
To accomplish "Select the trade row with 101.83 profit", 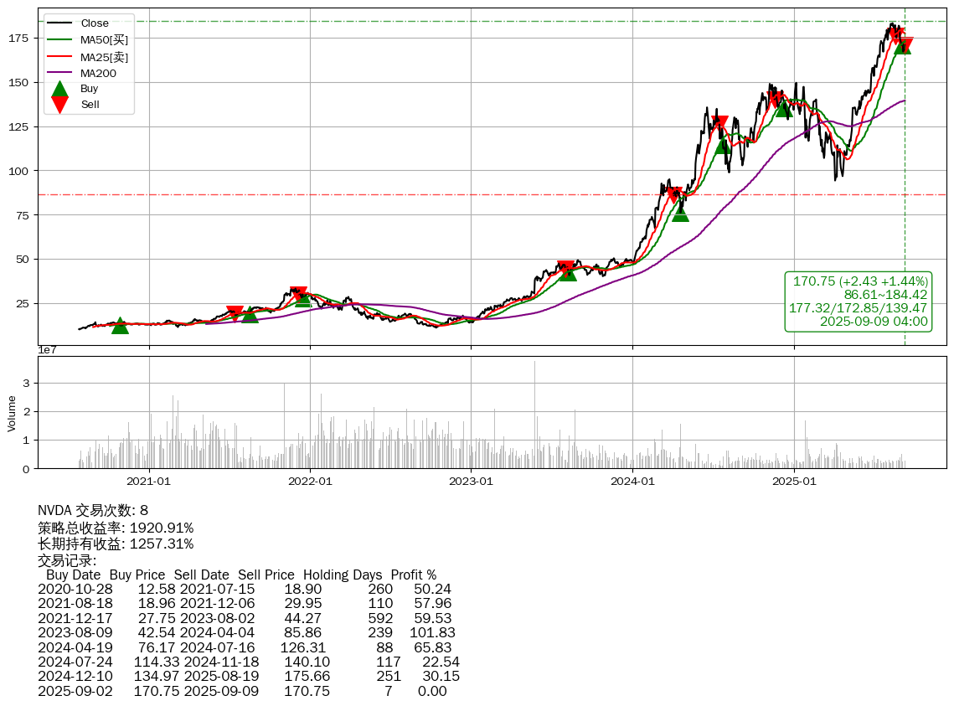I will click(x=246, y=633).
